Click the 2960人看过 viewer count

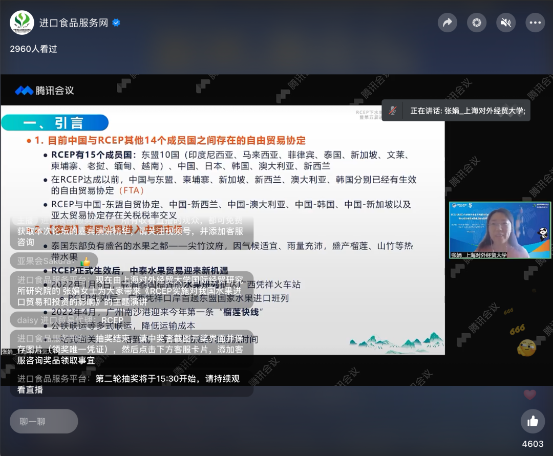click(33, 49)
